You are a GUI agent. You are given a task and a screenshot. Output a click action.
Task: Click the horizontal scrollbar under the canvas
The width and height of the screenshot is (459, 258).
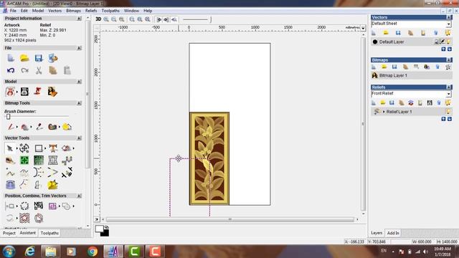tap(230, 219)
